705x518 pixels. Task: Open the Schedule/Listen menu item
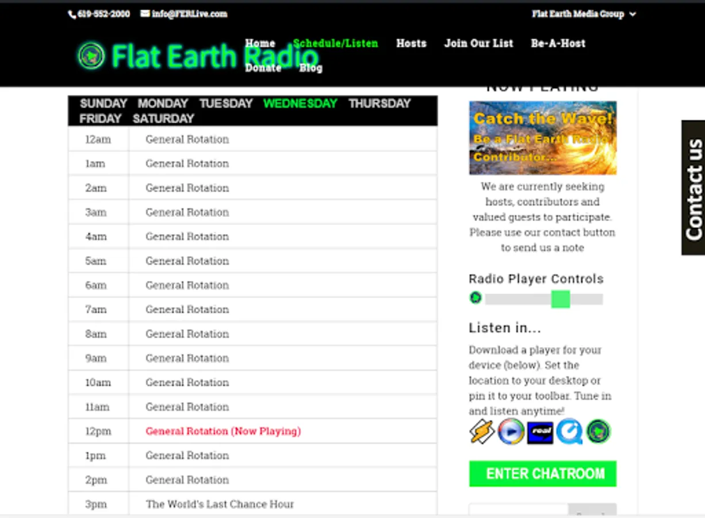click(336, 43)
